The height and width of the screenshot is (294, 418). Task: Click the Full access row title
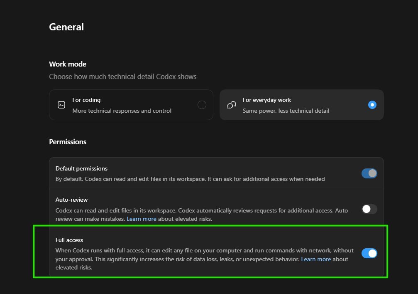click(69, 240)
